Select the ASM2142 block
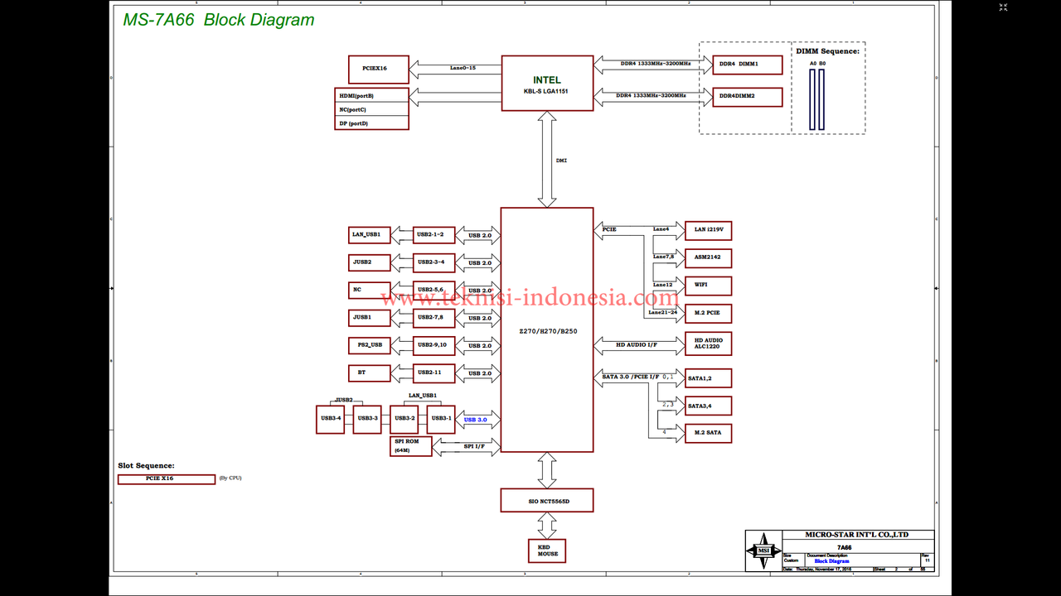Image resolution: width=1061 pixels, height=596 pixels. [x=708, y=258]
